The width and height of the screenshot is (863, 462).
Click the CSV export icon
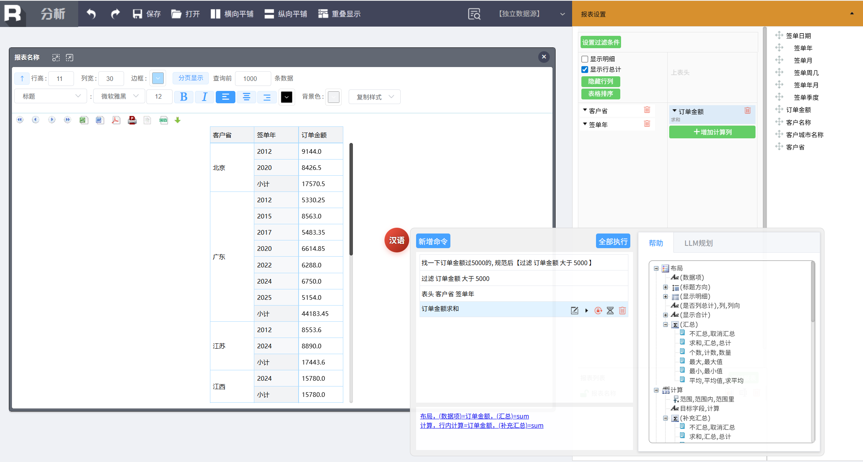[163, 120]
